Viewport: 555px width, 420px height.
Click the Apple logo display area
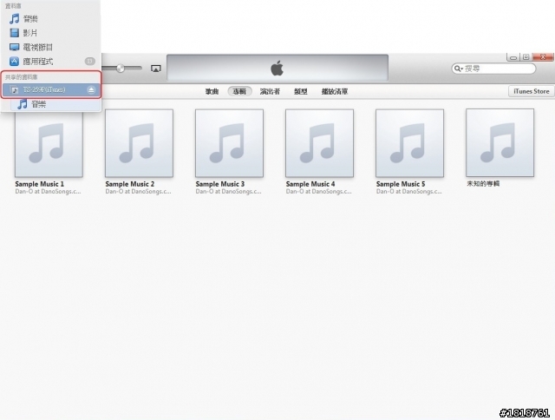(x=277, y=68)
